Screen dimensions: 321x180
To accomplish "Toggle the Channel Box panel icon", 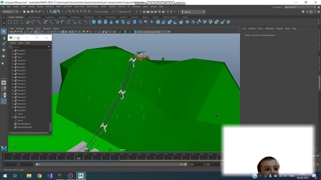I will click(x=319, y=12).
